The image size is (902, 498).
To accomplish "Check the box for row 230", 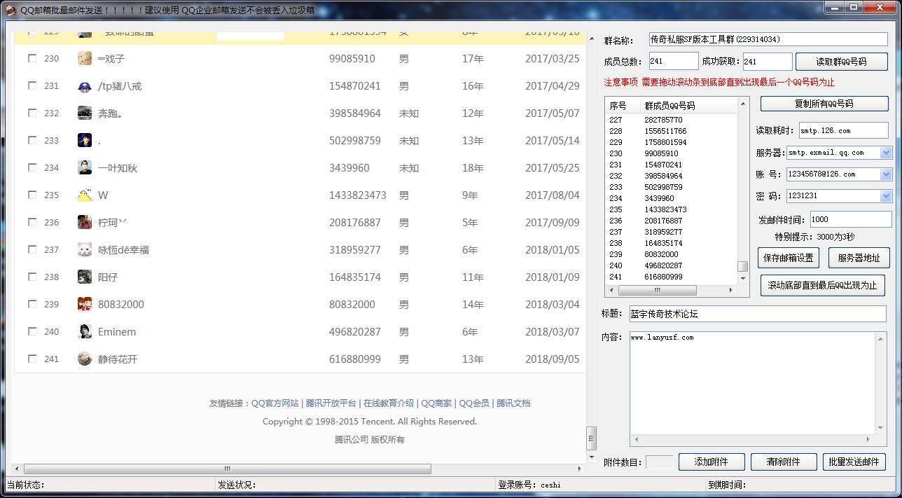I will (32, 58).
